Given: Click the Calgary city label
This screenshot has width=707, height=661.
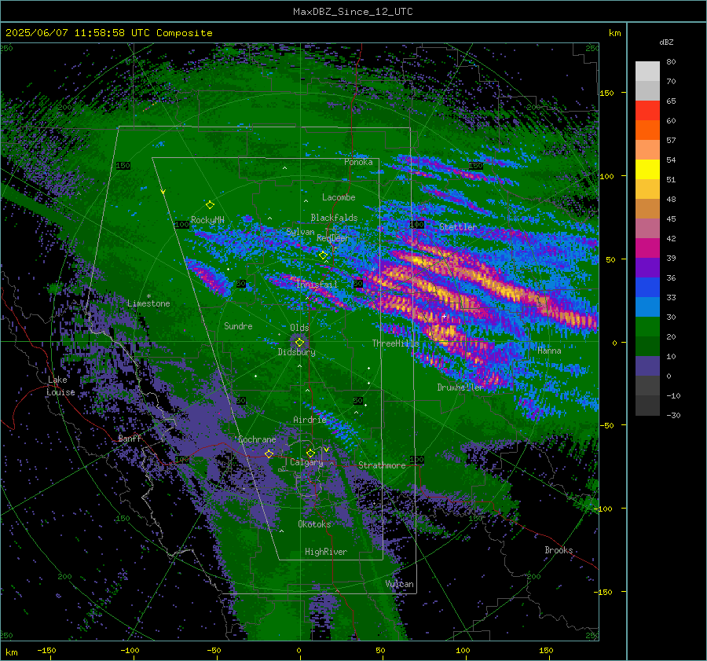Looking at the screenshot, I should (x=306, y=462).
